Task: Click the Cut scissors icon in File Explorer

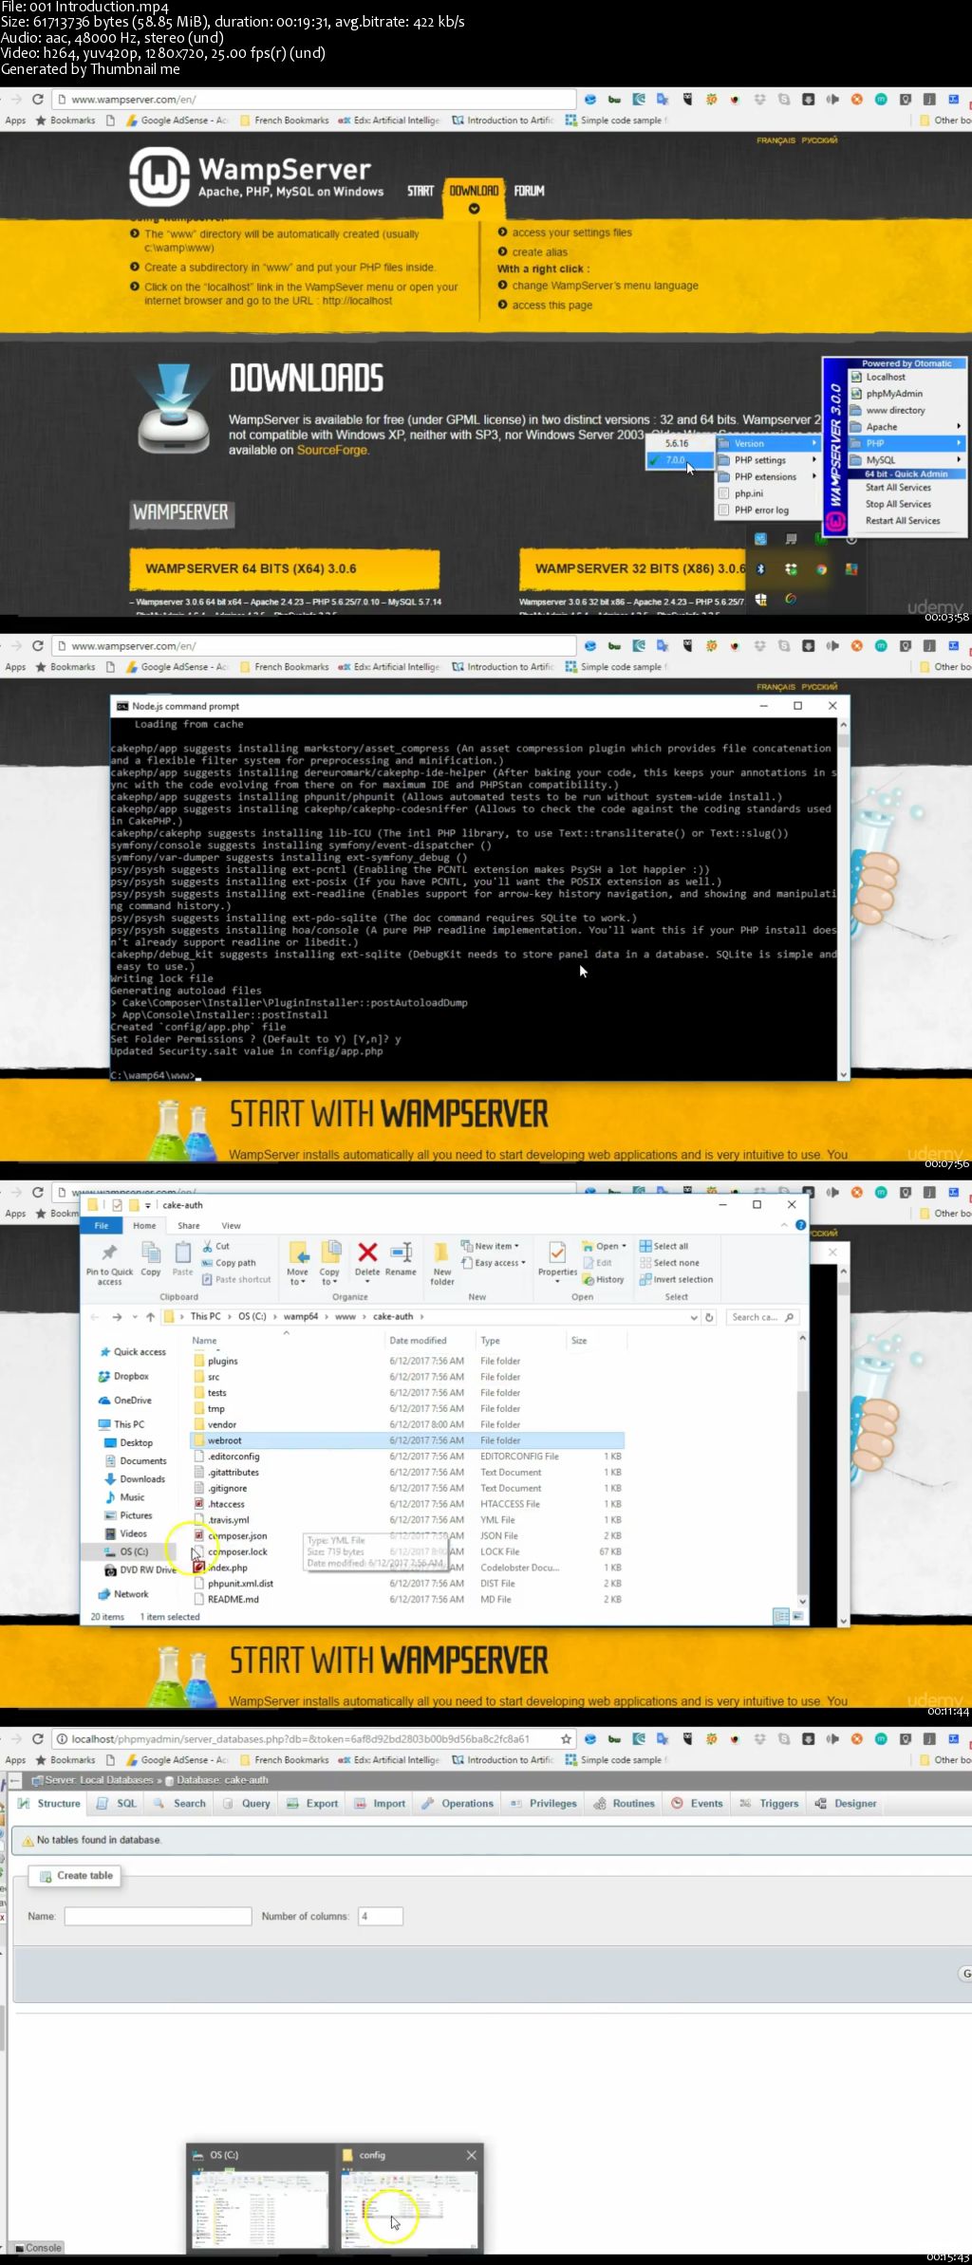Action: point(208,1246)
